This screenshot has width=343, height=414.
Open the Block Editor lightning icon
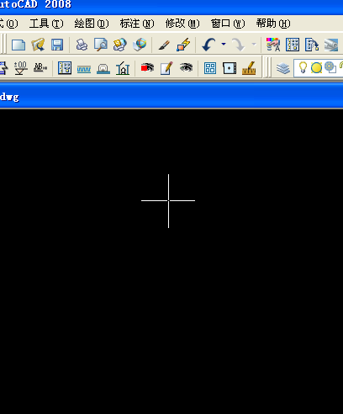click(x=183, y=45)
